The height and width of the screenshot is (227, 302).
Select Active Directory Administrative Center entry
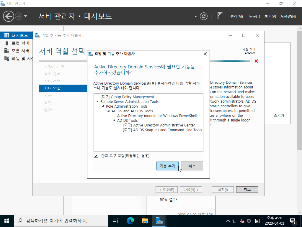pyautogui.click(x=159, y=125)
